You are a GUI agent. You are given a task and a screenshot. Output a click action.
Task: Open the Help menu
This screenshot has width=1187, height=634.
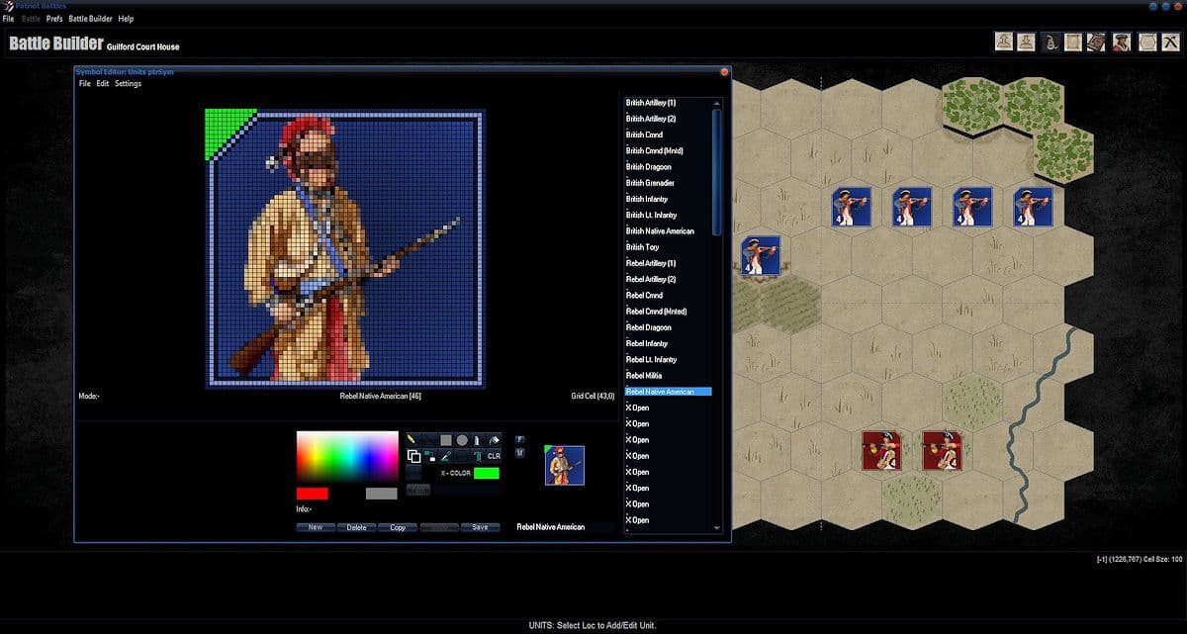coord(126,19)
